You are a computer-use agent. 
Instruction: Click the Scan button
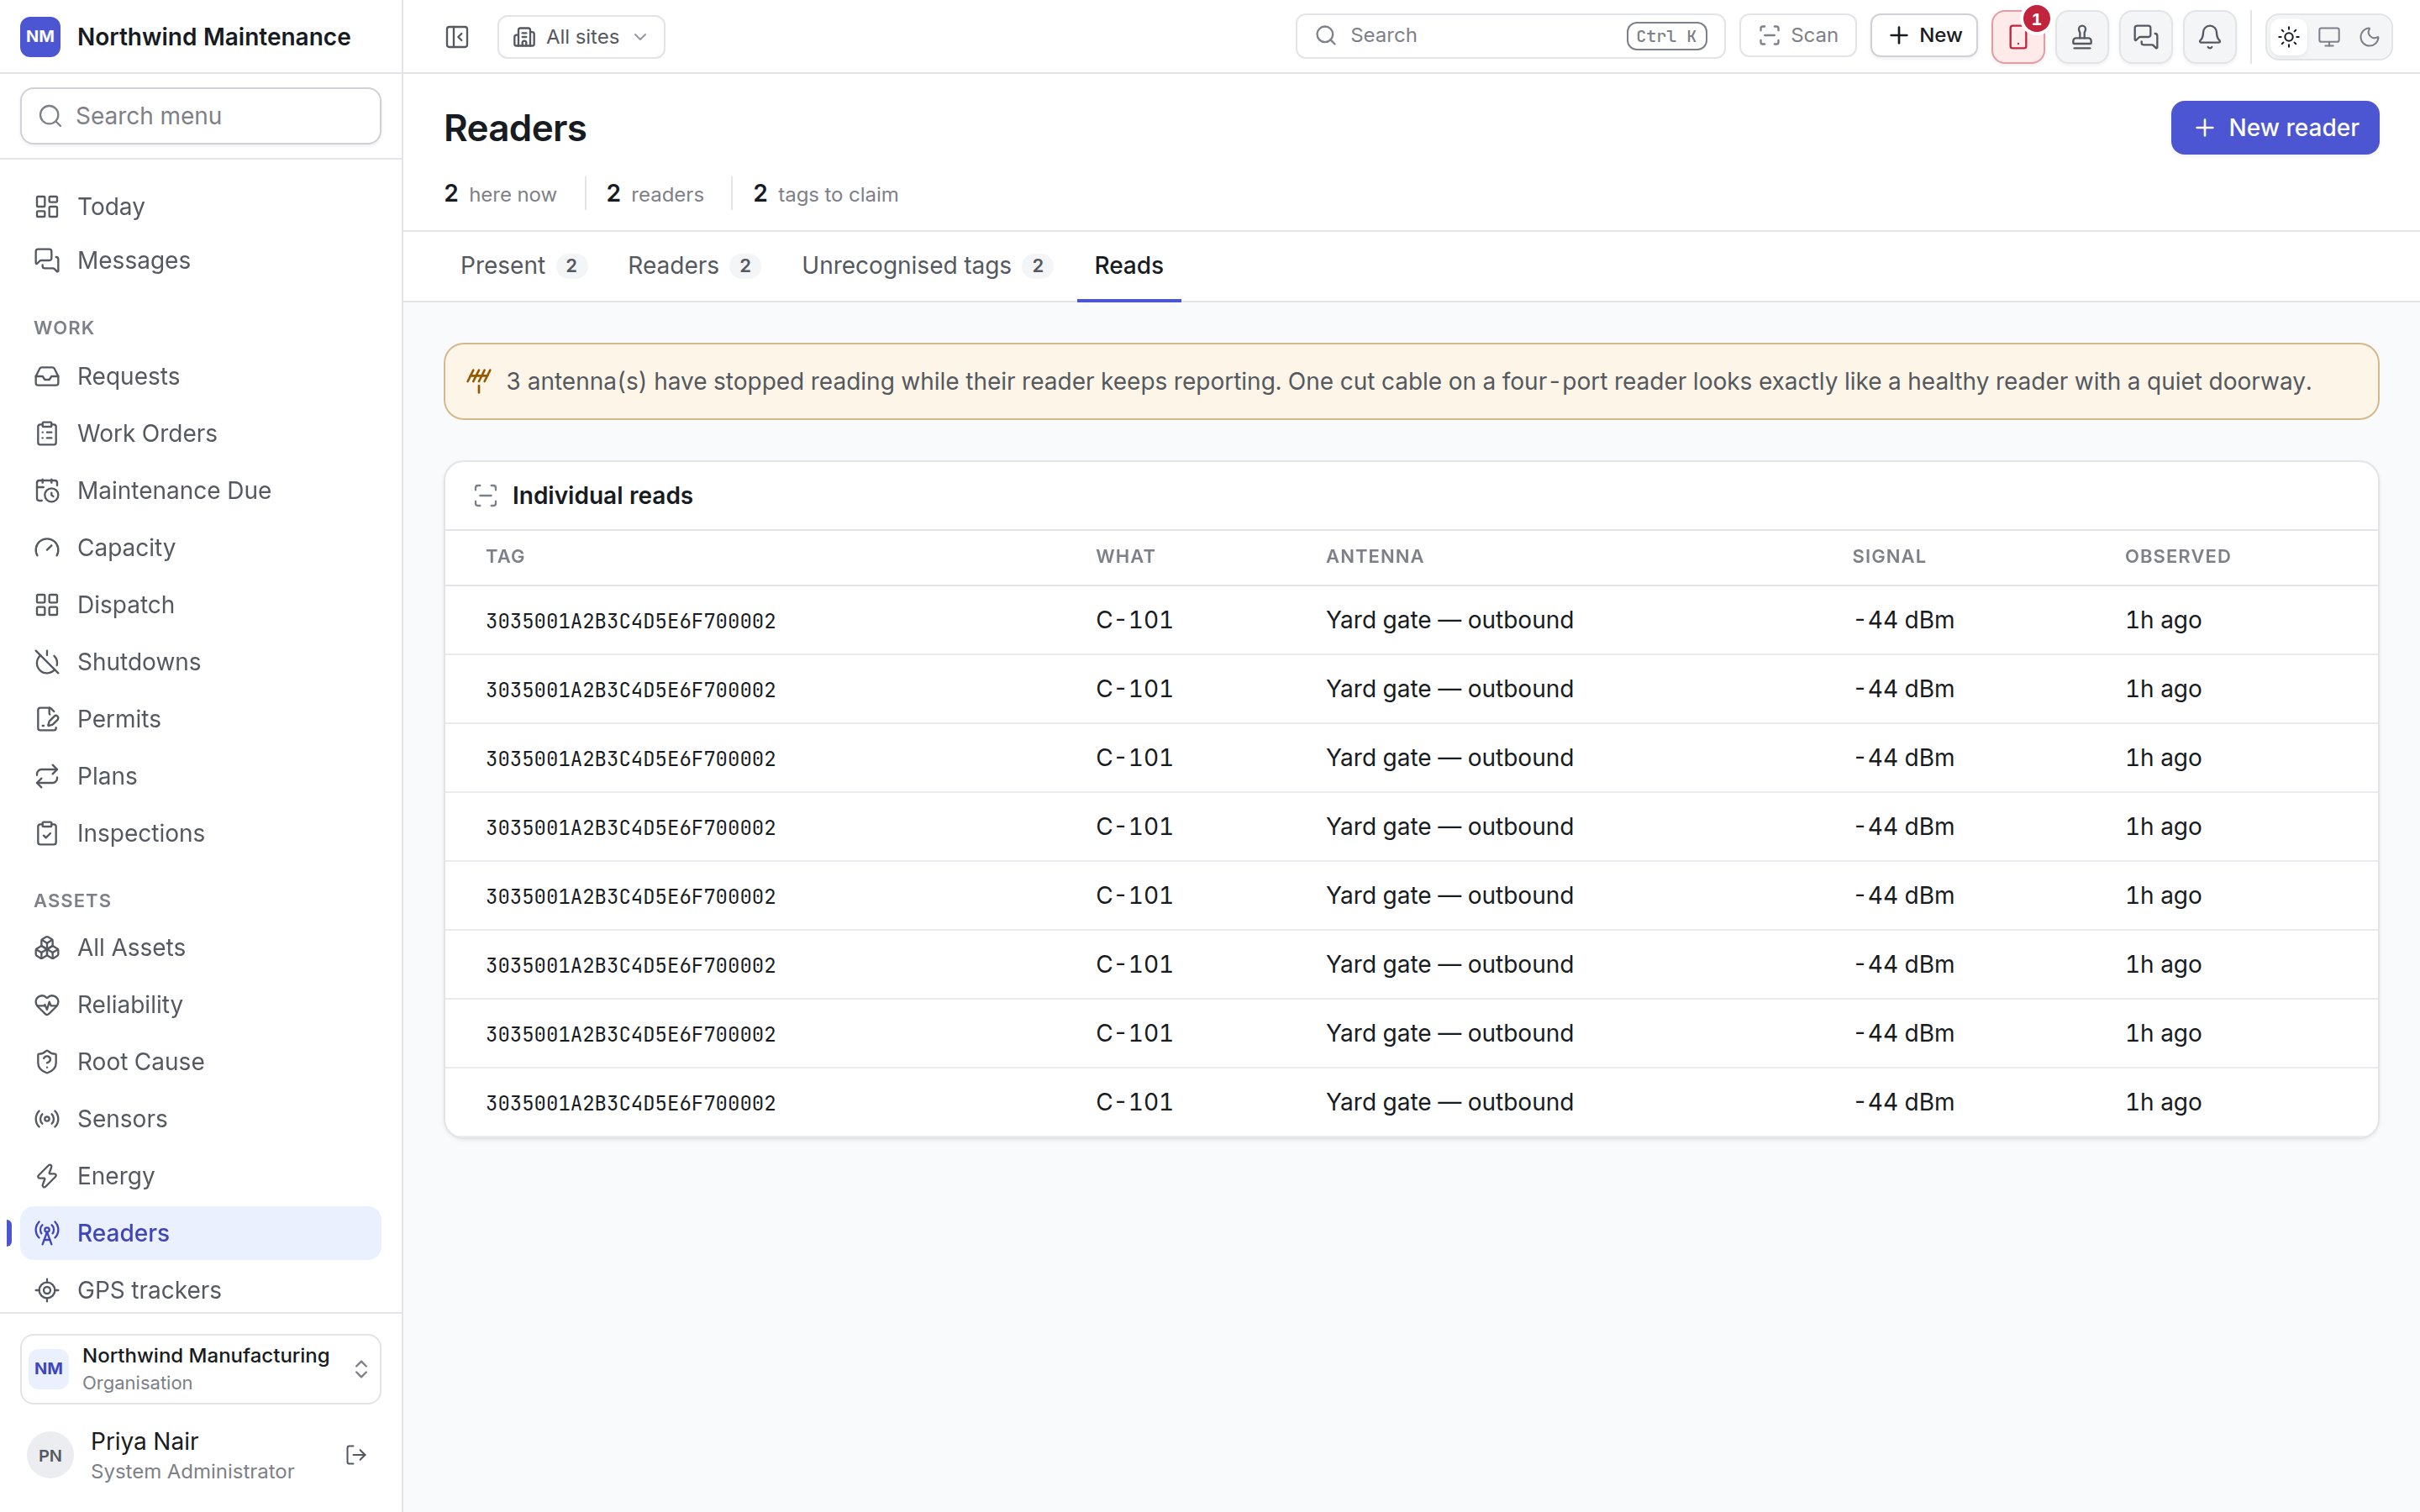pyautogui.click(x=1798, y=36)
